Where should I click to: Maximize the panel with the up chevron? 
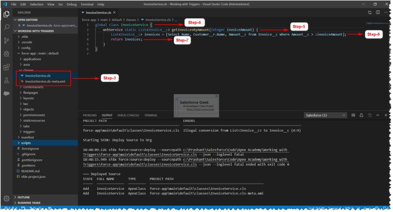point(378,115)
